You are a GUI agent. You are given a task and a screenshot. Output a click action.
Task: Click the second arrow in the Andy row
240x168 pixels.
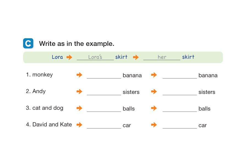[x=154, y=91]
